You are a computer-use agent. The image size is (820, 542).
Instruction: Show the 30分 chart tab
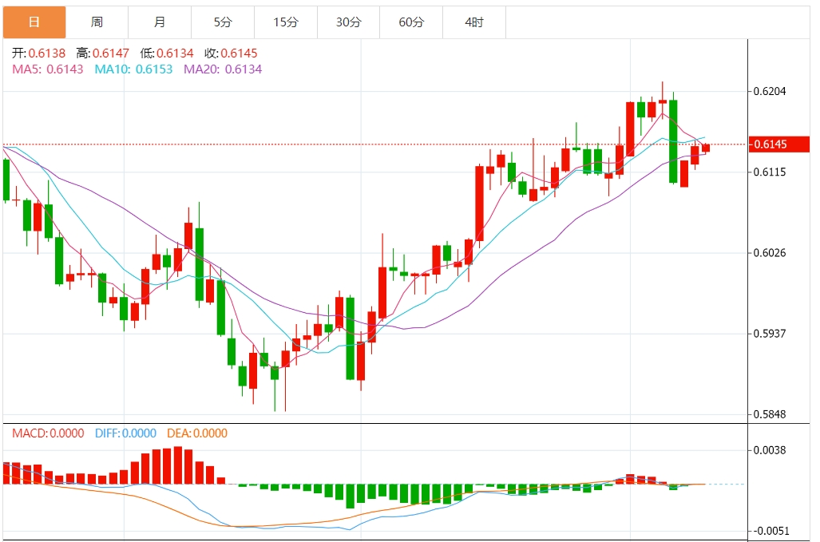tap(348, 22)
